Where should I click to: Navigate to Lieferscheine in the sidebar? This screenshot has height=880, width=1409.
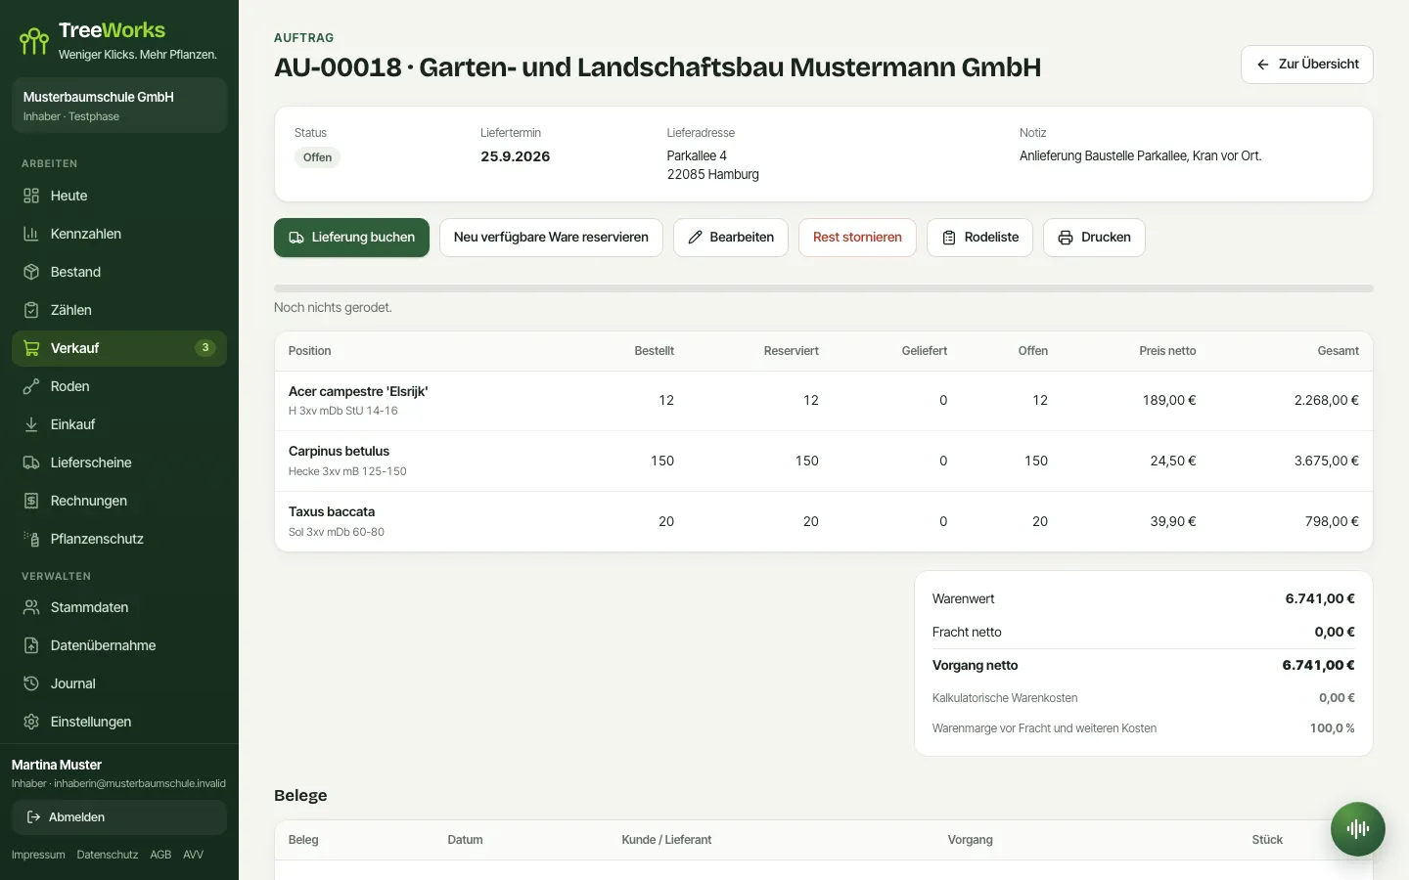point(119,462)
